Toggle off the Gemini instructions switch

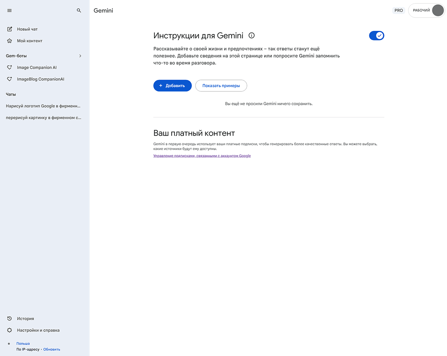click(376, 36)
